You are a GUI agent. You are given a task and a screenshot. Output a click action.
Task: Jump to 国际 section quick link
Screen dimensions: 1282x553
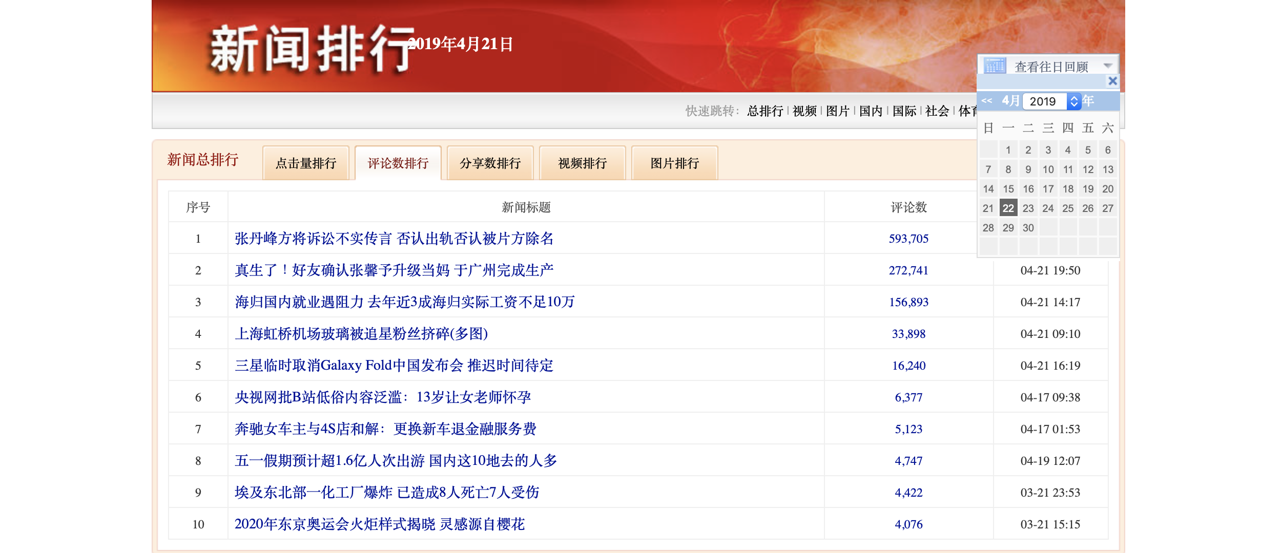tap(904, 111)
